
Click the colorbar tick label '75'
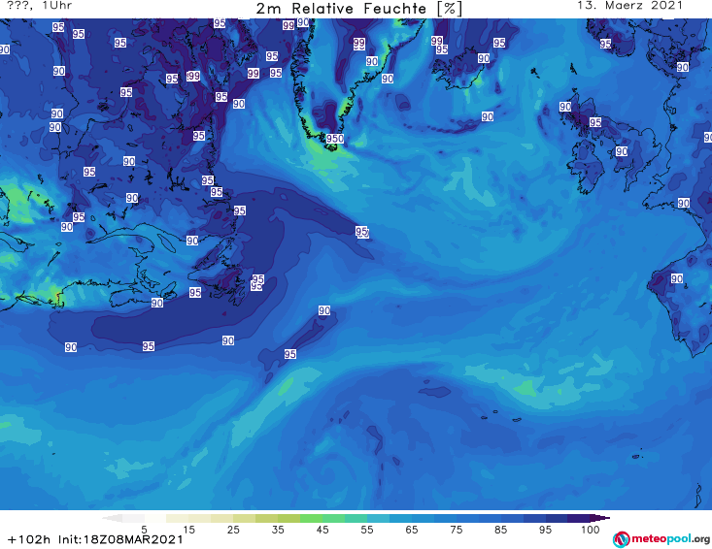(x=456, y=530)
